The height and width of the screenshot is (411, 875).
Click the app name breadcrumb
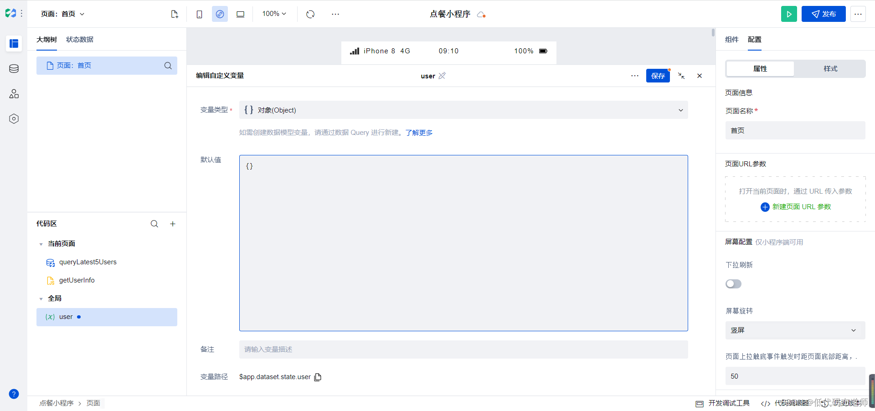point(57,403)
